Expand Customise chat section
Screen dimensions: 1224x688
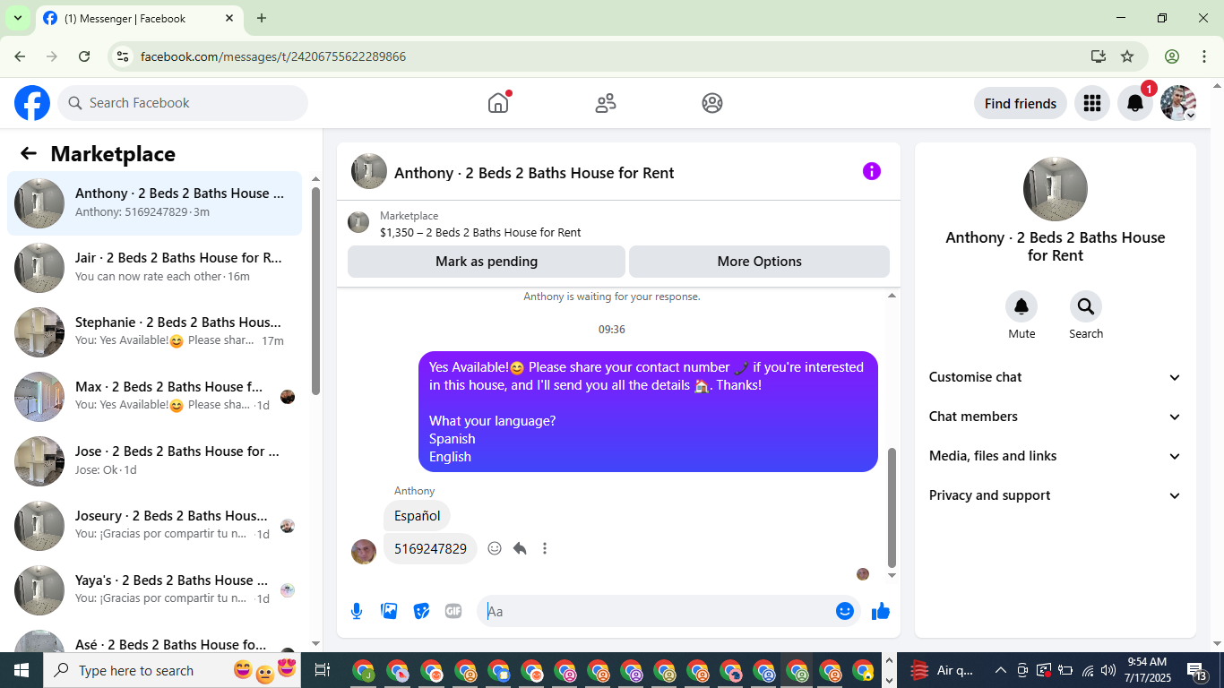pos(1056,377)
